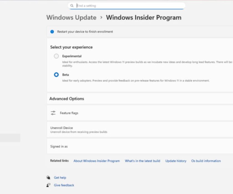Screen dimensions: 233x194
Task: Click the Ideal for early adopters description
Action: pos(136,81)
